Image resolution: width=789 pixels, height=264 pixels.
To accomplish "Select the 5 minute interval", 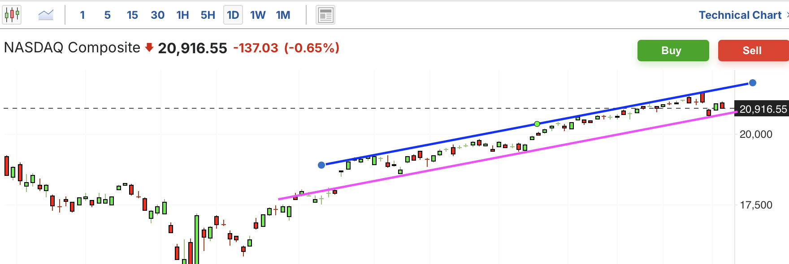I will point(108,15).
